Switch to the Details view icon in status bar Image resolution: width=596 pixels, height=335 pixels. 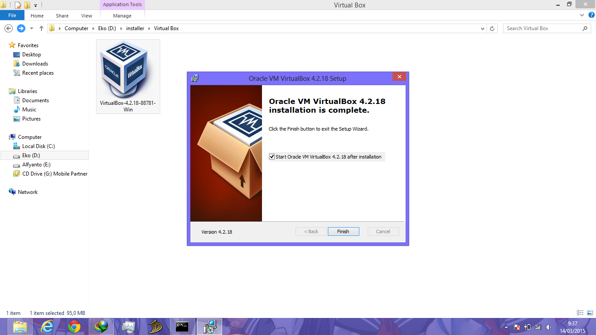click(x=580, y=313)
